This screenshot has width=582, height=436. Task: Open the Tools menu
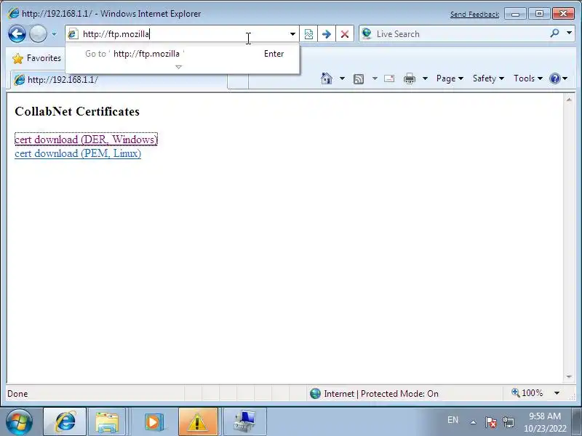coord(528,78)
